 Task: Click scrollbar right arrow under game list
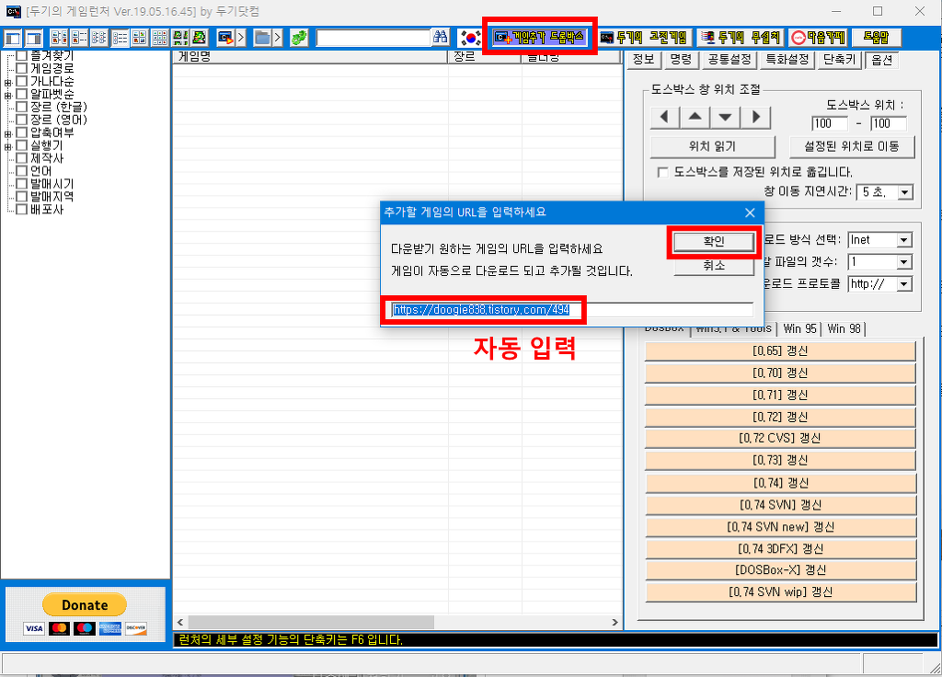(x=615, y=623)
